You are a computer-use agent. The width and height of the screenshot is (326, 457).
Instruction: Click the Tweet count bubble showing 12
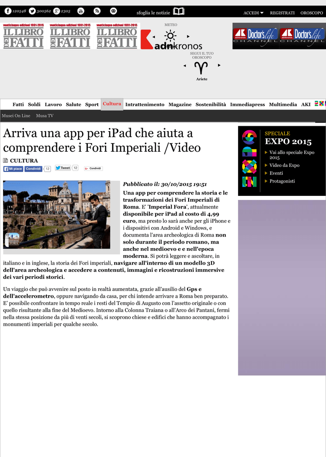[x=75, y=168]
